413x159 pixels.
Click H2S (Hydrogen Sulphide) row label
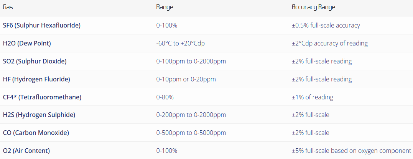39,115
